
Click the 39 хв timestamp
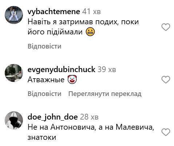click(x=107, y=70)
